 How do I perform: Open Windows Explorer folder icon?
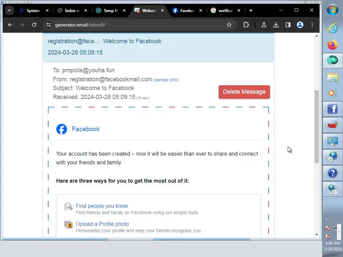pyautogui.click(x=333, y=77)
